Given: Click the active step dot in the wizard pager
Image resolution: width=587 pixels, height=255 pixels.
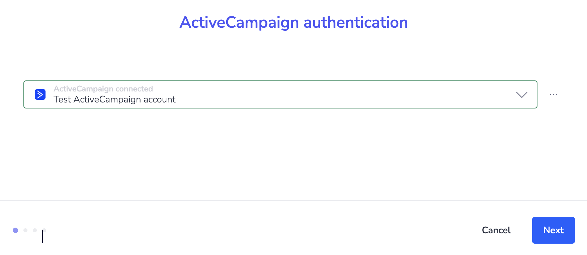Looking at the screenshot, I should (x=15, y=230).
